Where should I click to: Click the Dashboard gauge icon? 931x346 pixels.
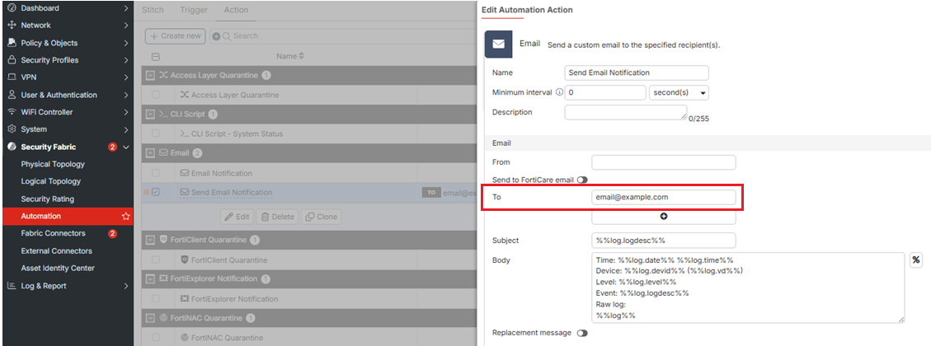click(12, 8)
